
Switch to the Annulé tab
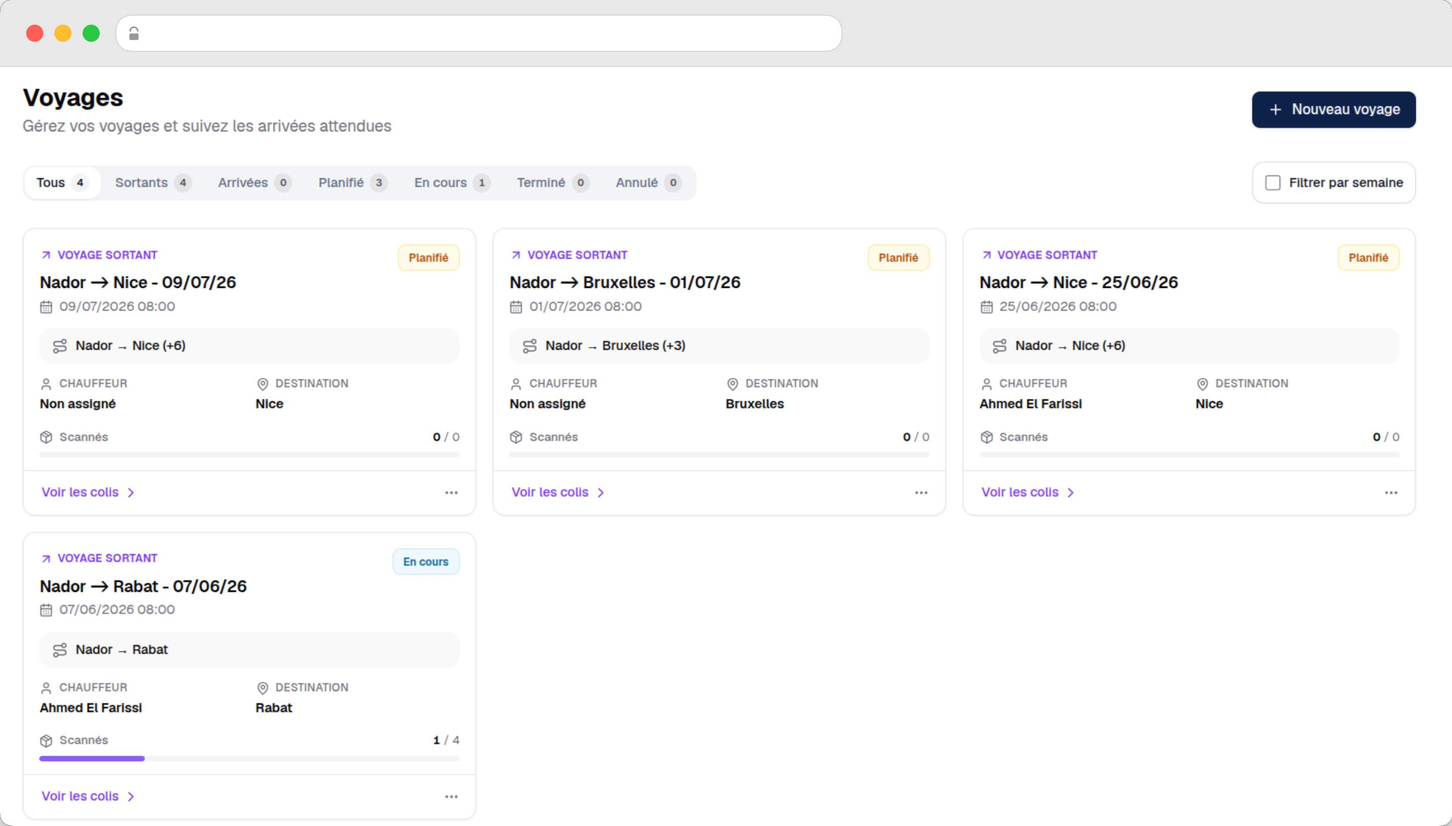[x=648, y=183]
